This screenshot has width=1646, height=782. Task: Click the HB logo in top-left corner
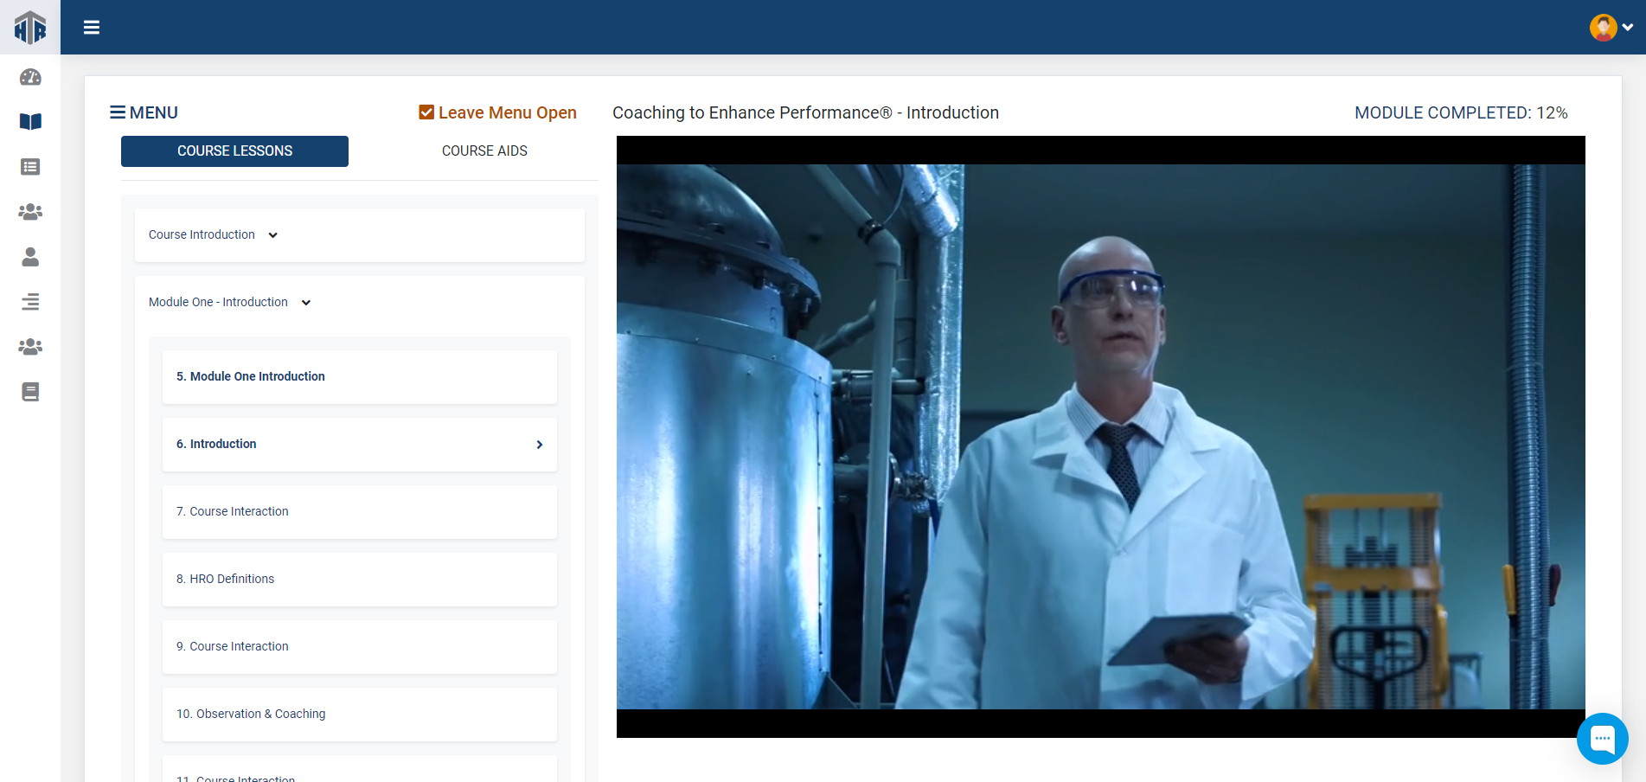[30, 28]
